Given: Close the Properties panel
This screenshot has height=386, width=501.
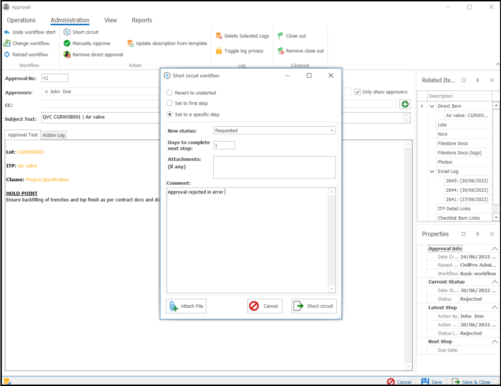Looking at the screenshot, I should coord(492,234).
